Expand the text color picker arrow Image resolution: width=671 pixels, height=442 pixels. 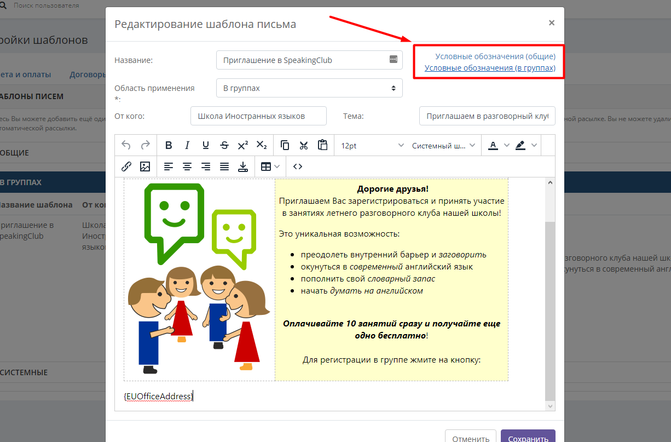click(506, 145)
